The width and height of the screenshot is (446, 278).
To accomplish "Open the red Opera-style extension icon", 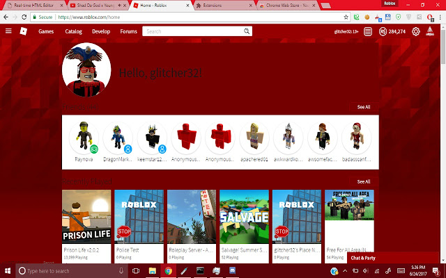I will pyautogui.click(x=430, y=17).
